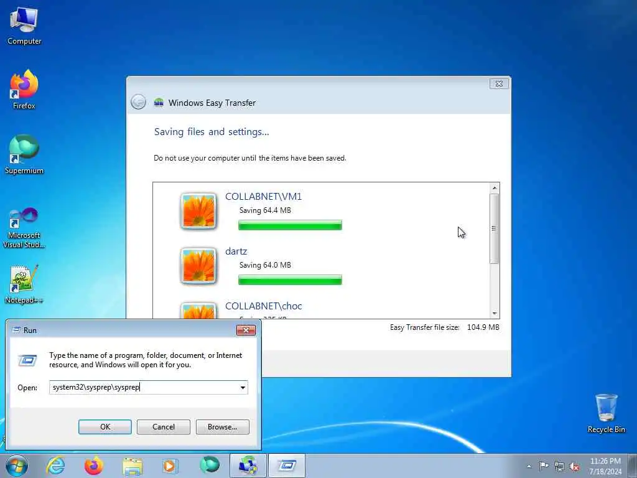The width and height of the screenshot is (637, 478).
Task: Switch to the Run dialog taskbar button
Action: 287,466
